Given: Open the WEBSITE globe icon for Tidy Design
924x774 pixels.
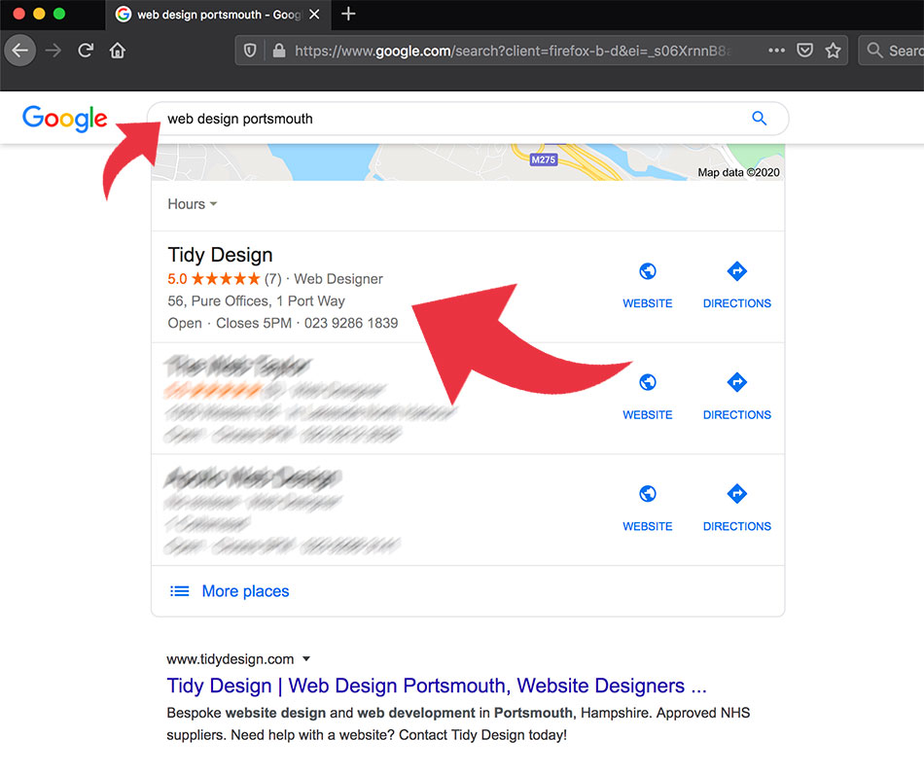Looking at the screenshot, I should [647, 271].
